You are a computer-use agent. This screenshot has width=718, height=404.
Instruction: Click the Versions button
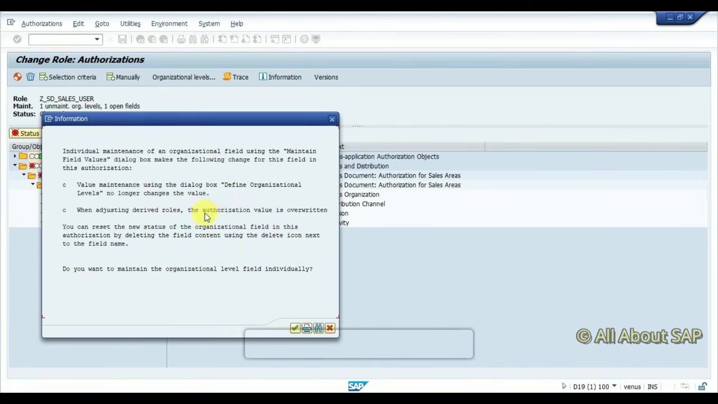click(x=326, y=77)
